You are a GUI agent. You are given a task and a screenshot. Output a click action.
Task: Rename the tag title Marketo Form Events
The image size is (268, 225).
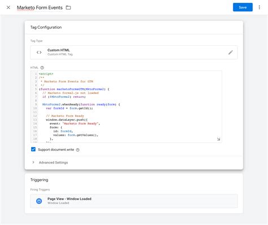coord(40,7)
